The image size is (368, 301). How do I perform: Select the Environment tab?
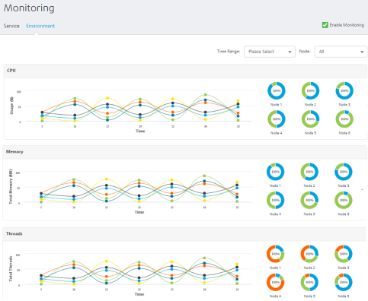pos(40,26)
